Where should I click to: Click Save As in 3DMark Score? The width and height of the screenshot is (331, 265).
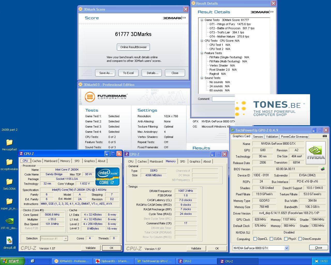pyautogui.click(x=106, y=73)
